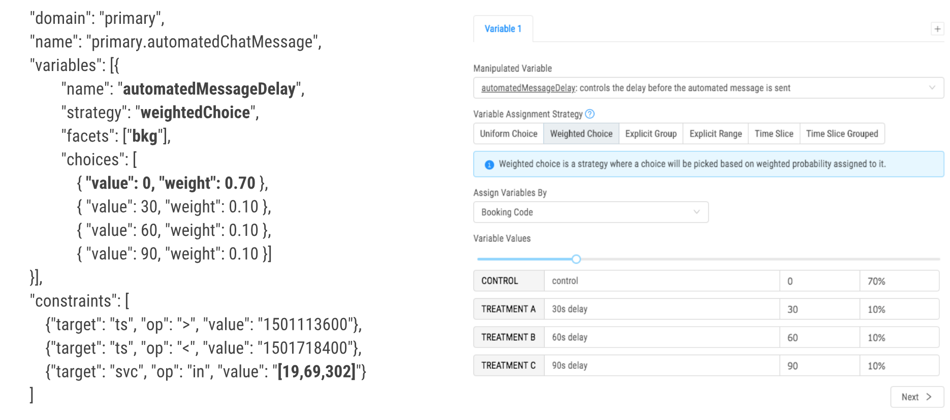Click the Control 70% weight field
The image size is (950, 420).
(x=899, y=281)
